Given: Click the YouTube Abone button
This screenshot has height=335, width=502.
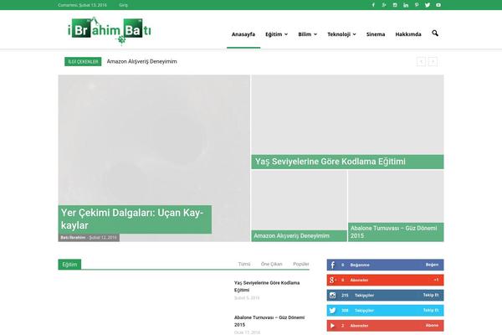Looking at the screenshot, I should (432, 326).
